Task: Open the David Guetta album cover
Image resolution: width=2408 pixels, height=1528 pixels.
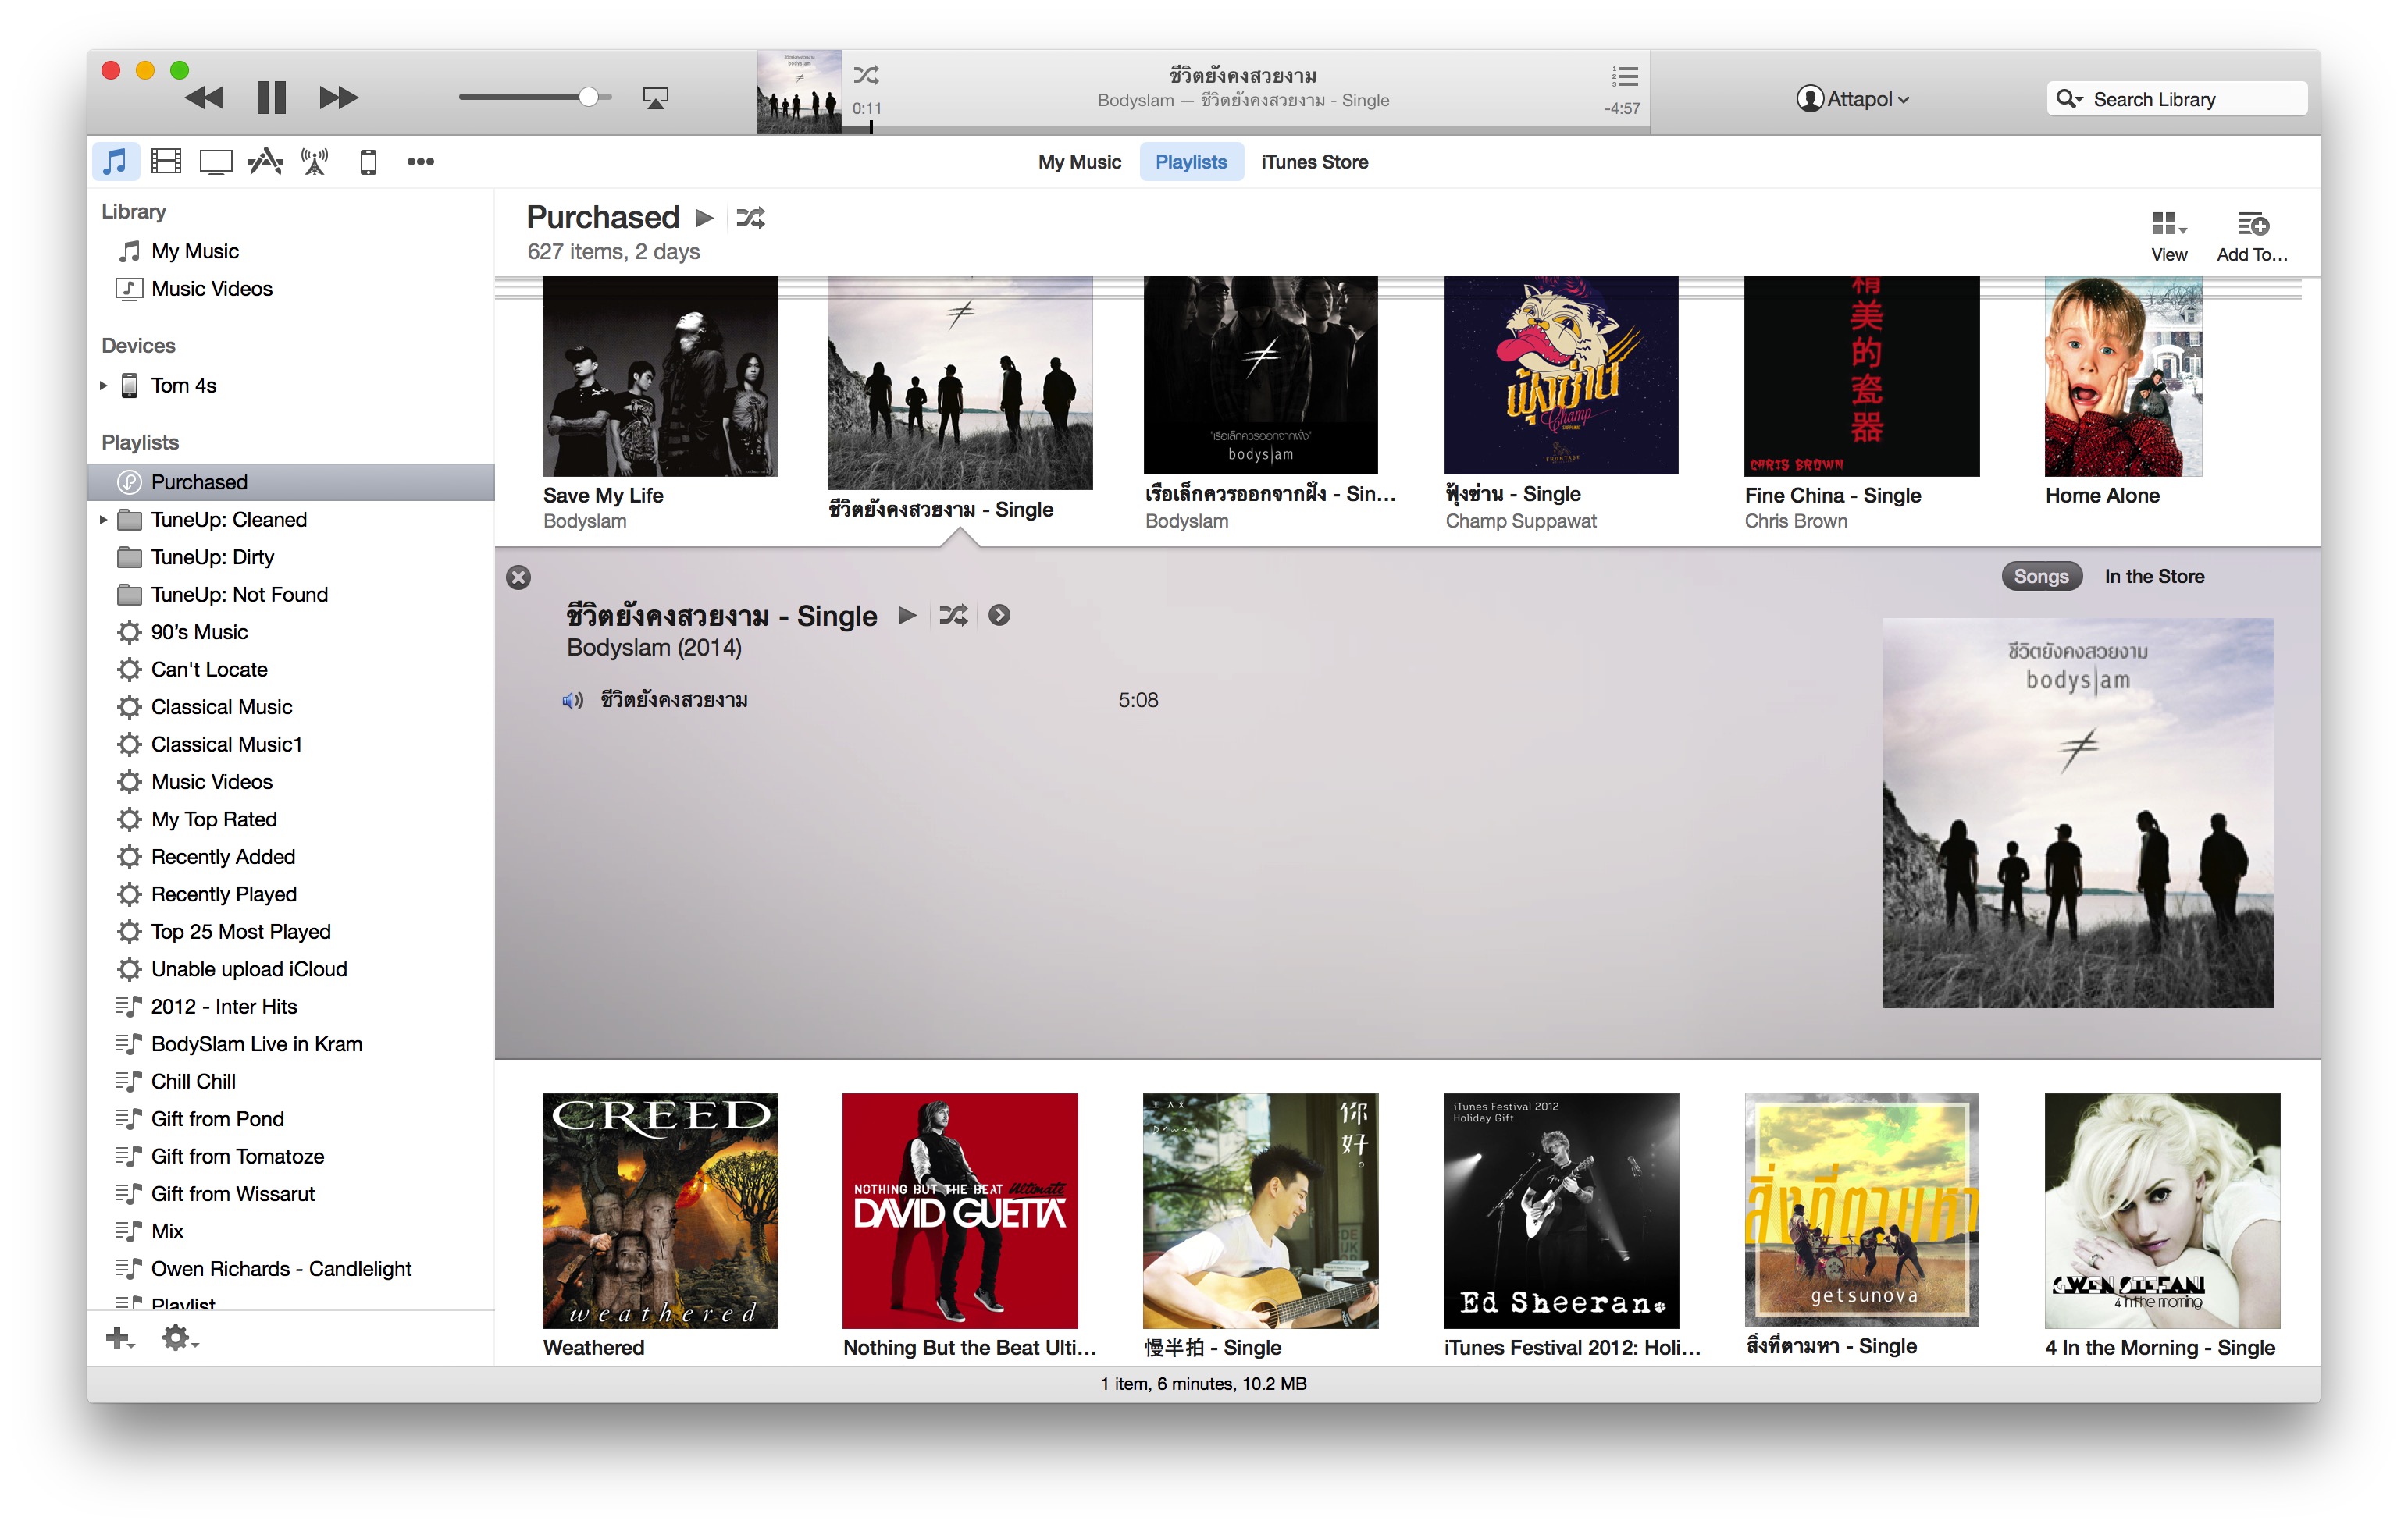Action: point(960,1210)
